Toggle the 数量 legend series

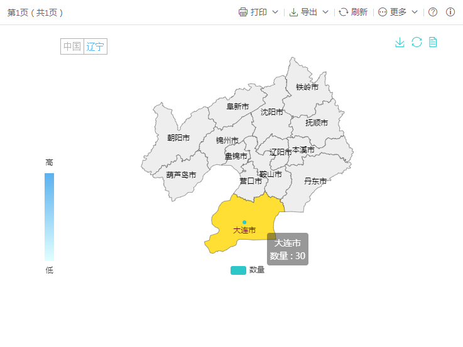238,270
